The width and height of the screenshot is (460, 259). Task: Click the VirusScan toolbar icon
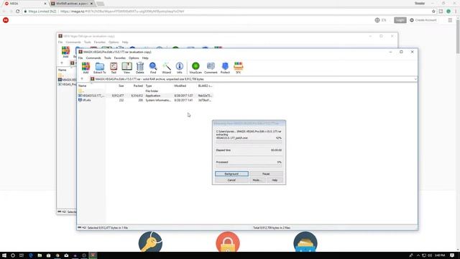[x=195, y=68]
